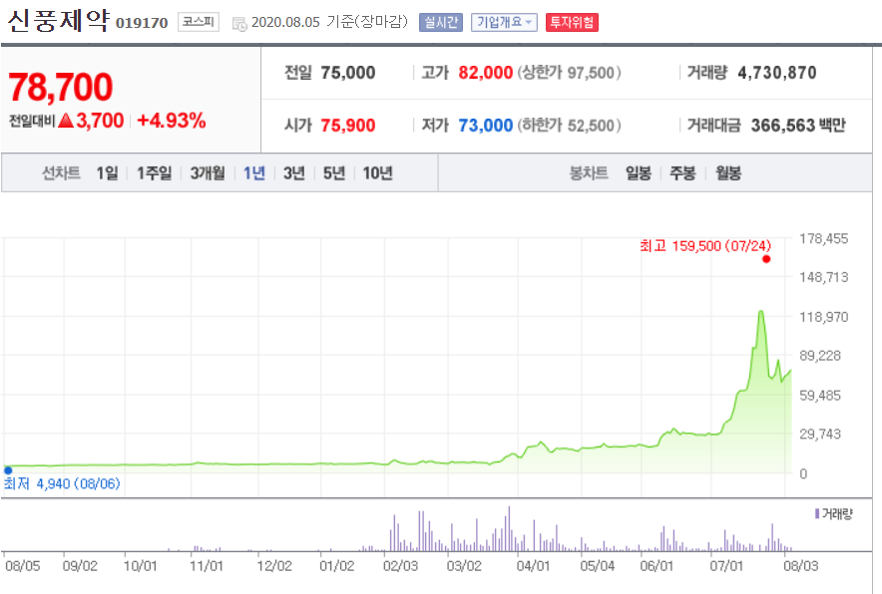Click the calendar icon beside the date
882x594 pixels.
tap(239, 24)
